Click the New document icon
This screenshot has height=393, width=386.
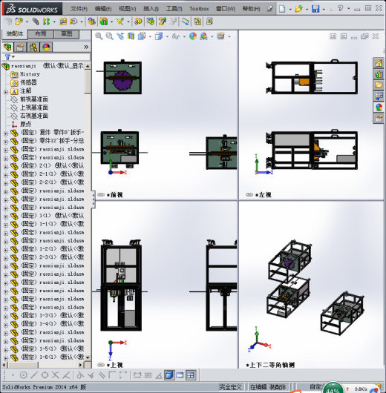(282, 9)
